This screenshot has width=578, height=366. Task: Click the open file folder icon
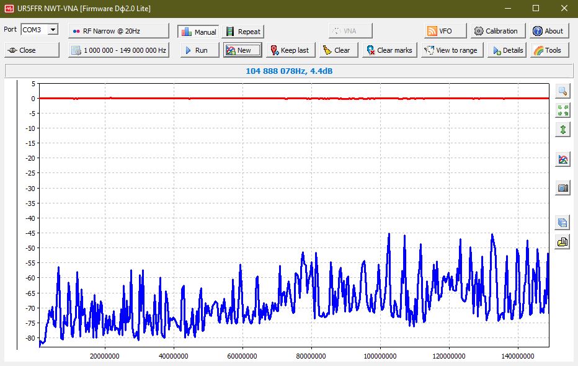[x=562, y=242]
